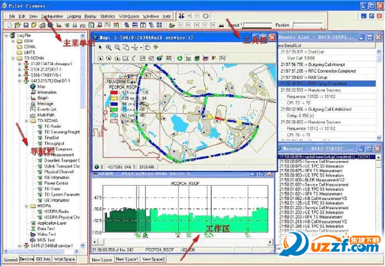Click the New file icon in main toolbar
385x266 pixels.
[x=10, y=25]
